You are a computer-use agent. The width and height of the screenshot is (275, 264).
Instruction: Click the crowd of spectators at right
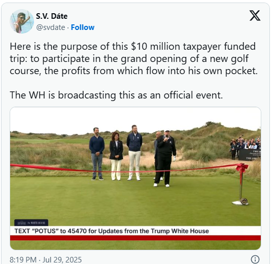point(246,144)
